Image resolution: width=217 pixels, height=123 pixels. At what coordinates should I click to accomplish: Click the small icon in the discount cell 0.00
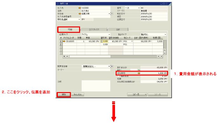pyautogui.click(x=102, y=41)
